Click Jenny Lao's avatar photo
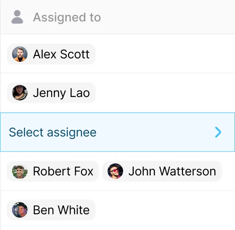Image resolution: width=235 pixels, height=230 pixels. click(20, 93)
